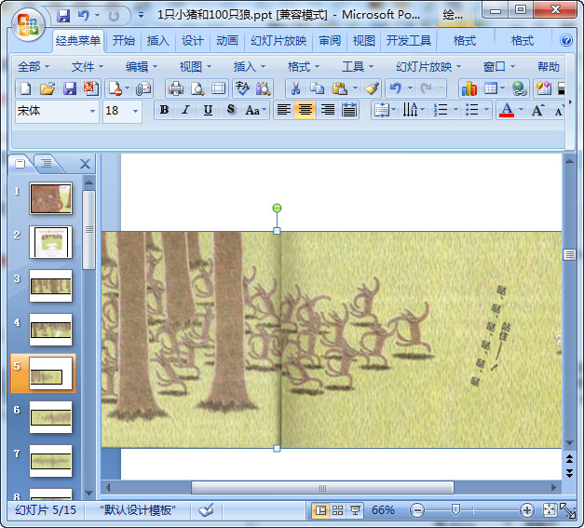Open the 文件 menu
Viewport: 584px width, 528px height.
pos(88,67)
